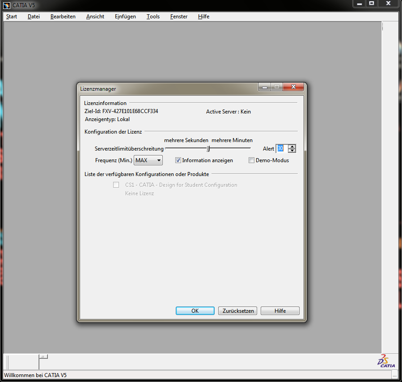The width and height of the screenshot is (402, 382).
Task: Confirm the Lizenzmanager dialog with OK
Action: coord(195,311)
